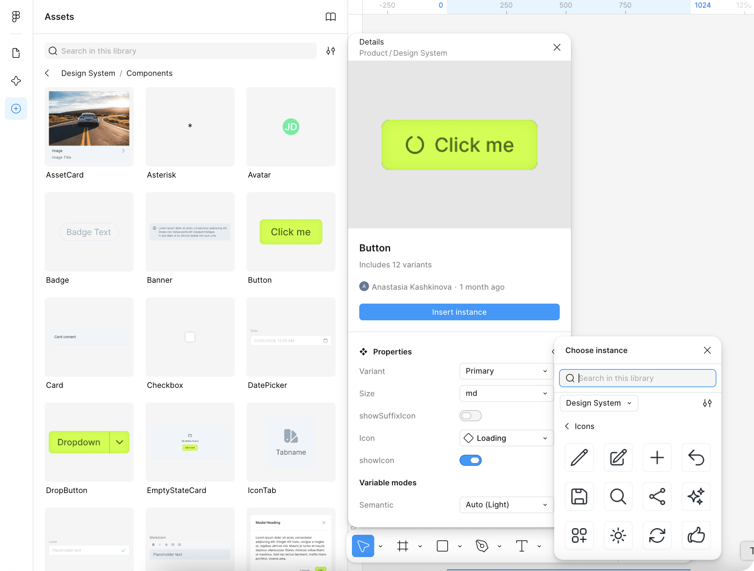The image size is (754, 571).
Task: Choose the pencil icon instance
Action: pyautogui.click(x=579, y=457)
